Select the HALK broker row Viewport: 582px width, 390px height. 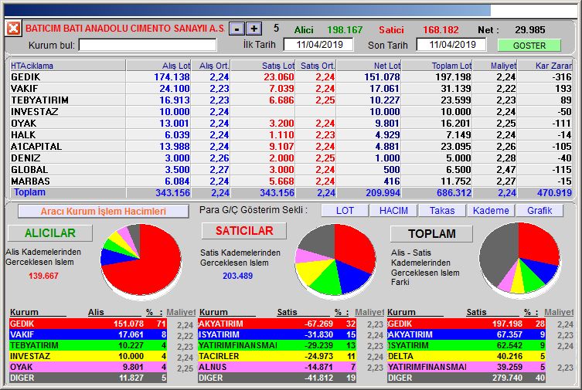[x=291, y=135]
